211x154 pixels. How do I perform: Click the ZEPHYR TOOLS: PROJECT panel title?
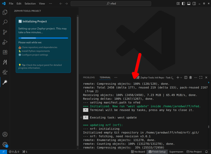(27, 11)
